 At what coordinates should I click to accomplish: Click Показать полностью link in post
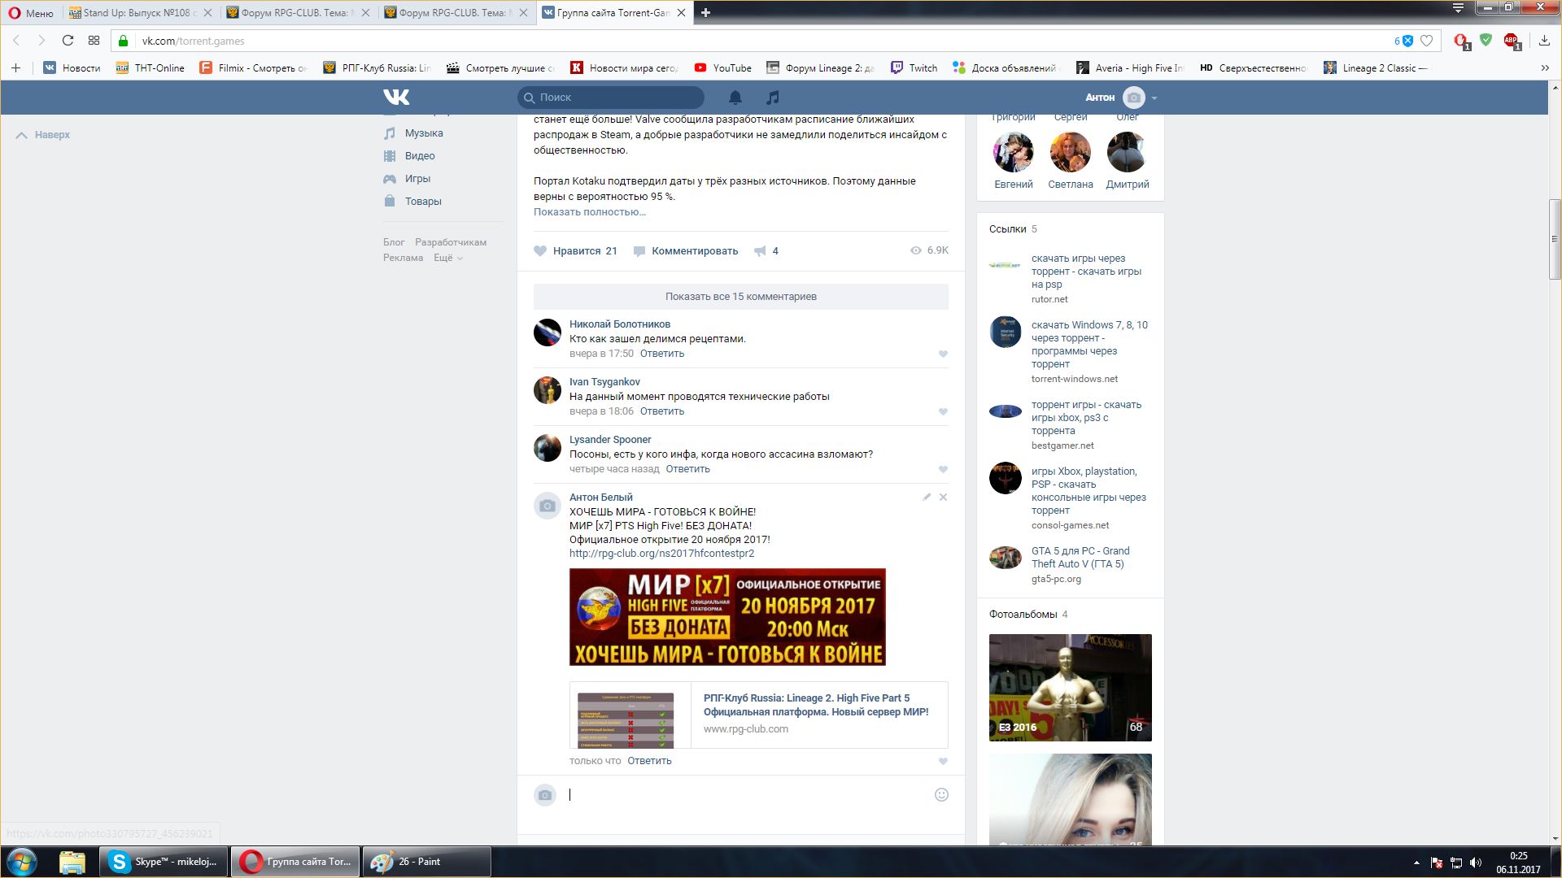click(589, 212)
